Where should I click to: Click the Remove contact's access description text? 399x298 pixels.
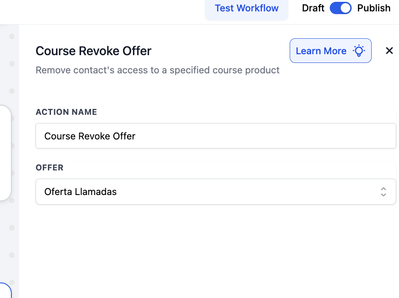[158, 70]
